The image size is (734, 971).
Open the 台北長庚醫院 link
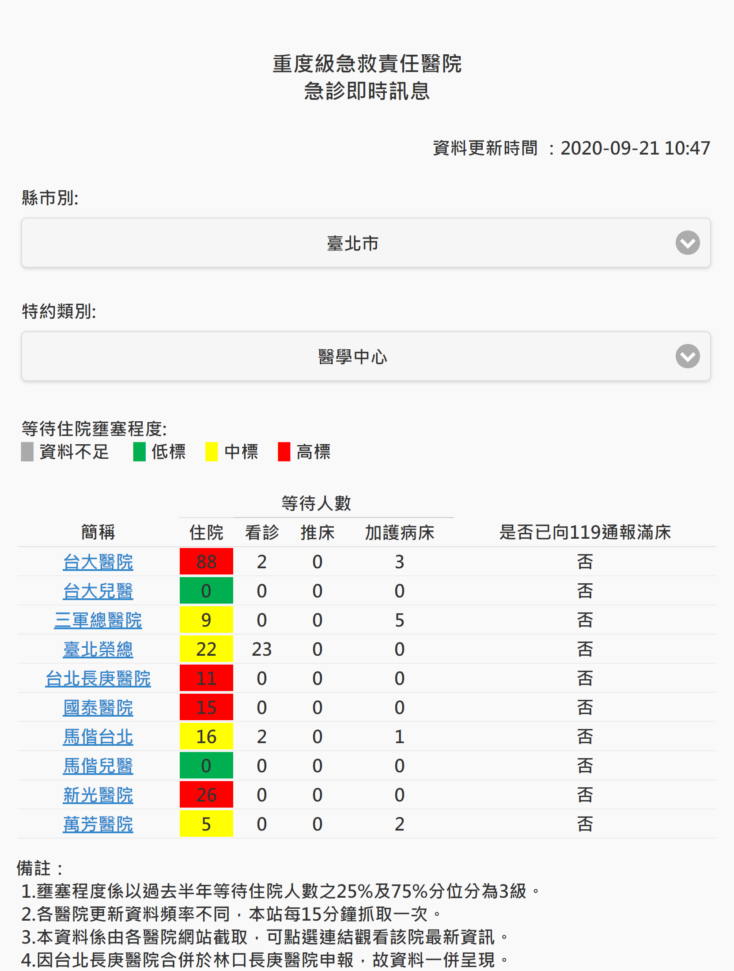[x=98, y=679]
